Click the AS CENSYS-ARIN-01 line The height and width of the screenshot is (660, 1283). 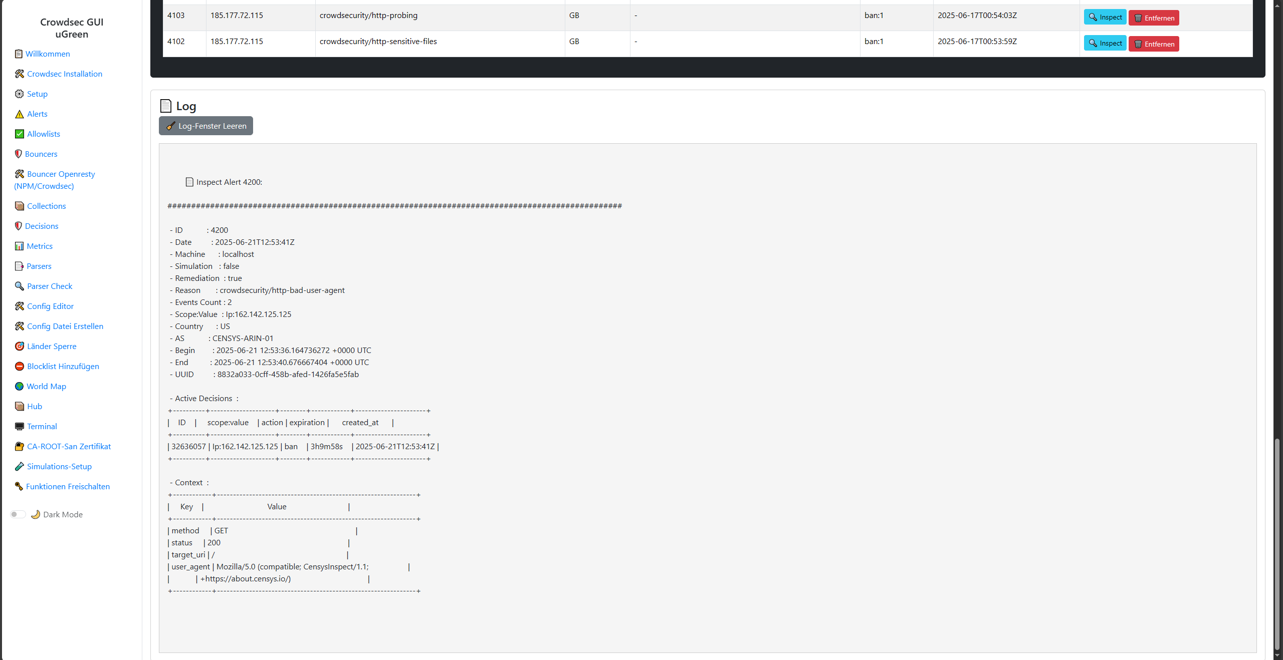coord(222,339)
